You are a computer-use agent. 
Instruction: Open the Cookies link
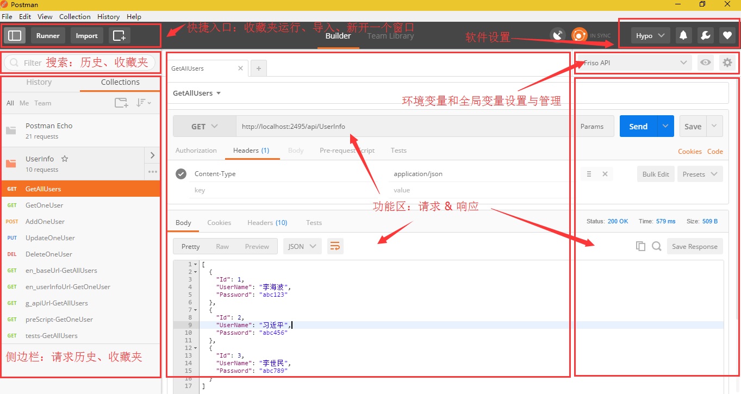[x=690, y=152]
